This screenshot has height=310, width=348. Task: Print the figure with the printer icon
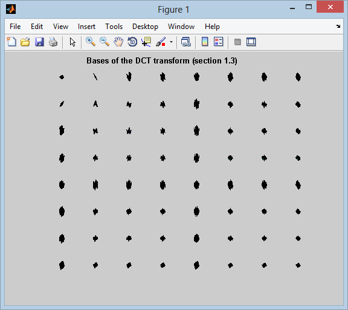point(53,42)
